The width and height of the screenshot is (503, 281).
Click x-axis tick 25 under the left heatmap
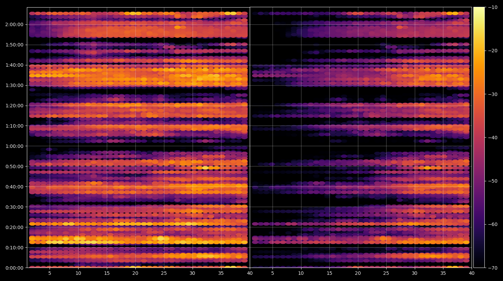pos(164,273)
